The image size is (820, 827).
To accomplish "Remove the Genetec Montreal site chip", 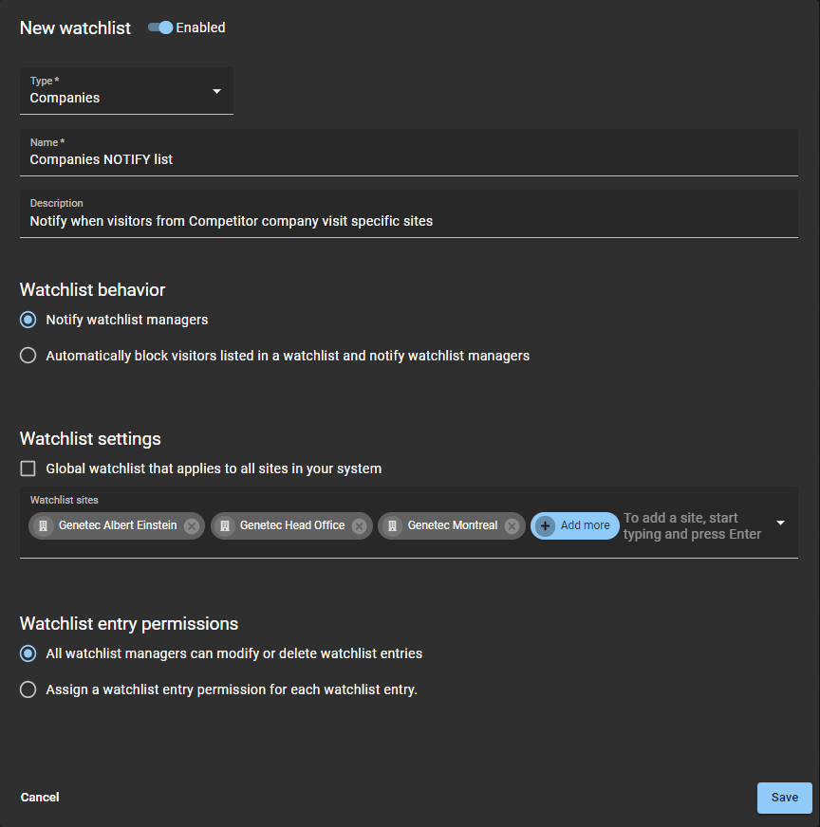I will click(x=512, y=526).
